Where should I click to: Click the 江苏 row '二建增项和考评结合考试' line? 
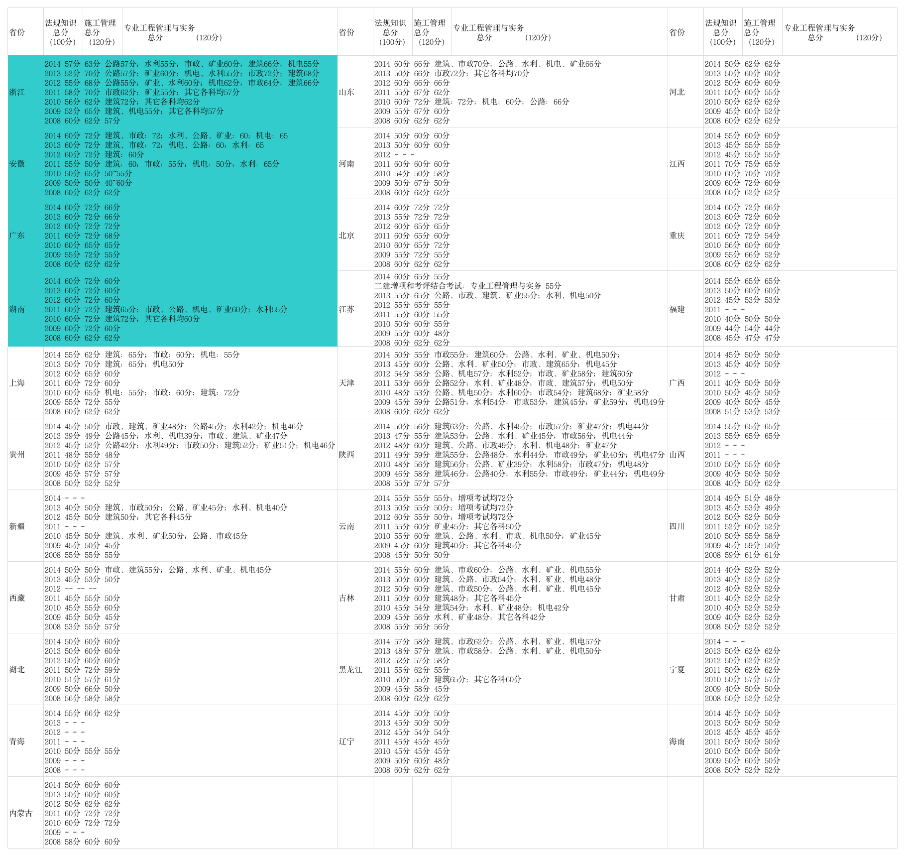point(468,286)
